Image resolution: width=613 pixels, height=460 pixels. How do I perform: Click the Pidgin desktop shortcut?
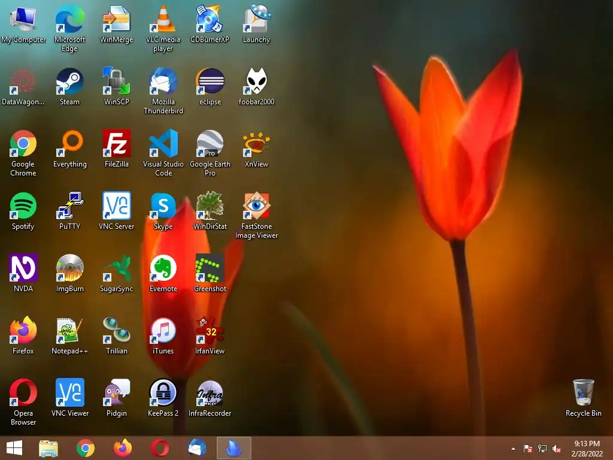click(117, 398)
